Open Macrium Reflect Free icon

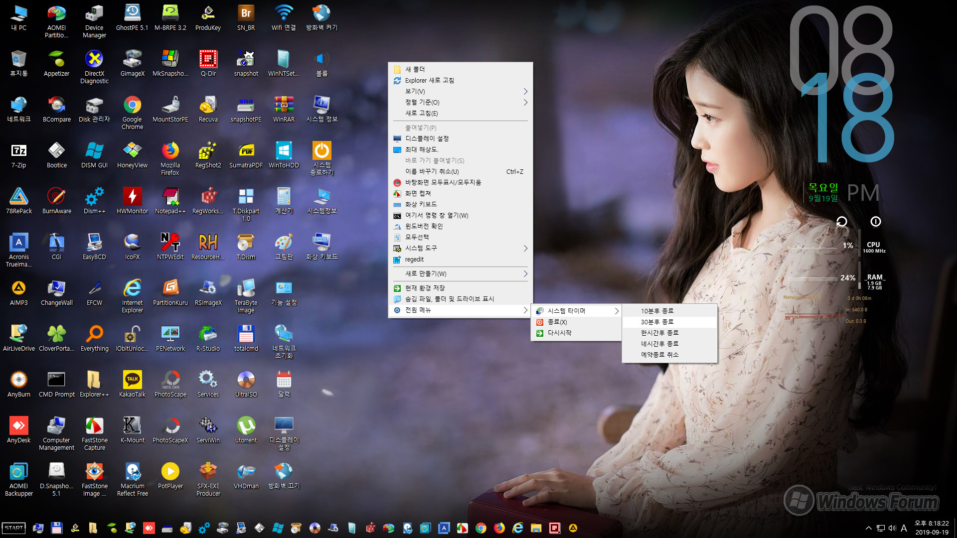[132, 479]
